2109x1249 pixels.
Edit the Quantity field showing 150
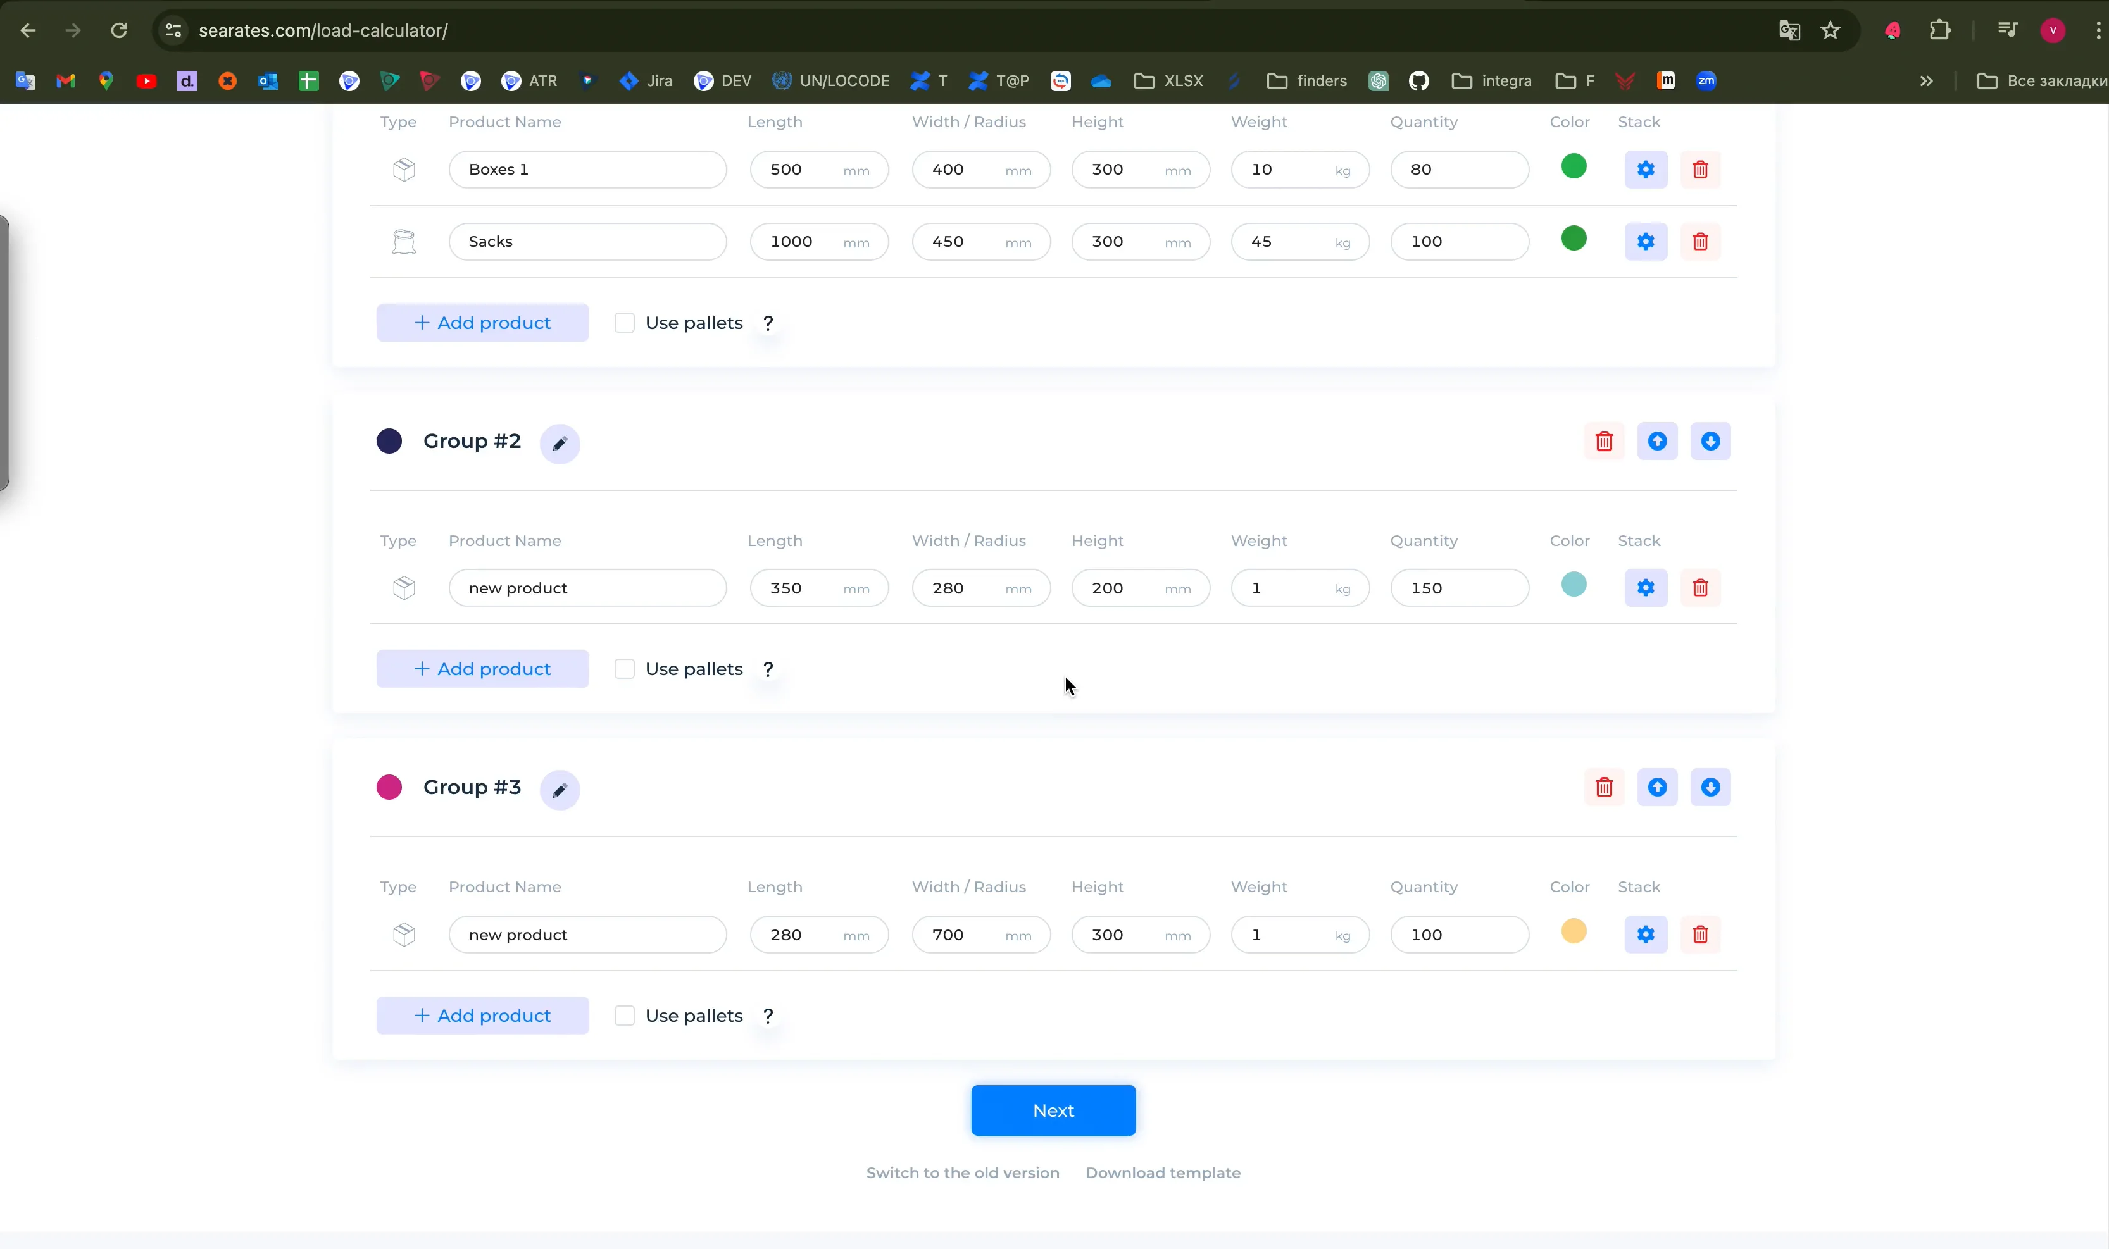tap(1459, 587)
